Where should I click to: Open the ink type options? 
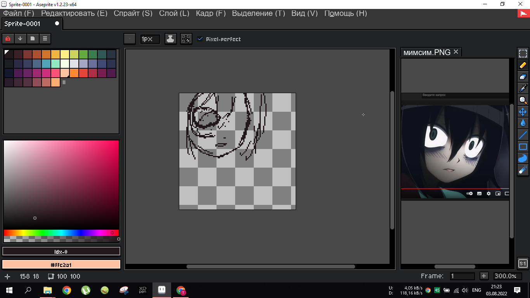click(x=170, y=39)
